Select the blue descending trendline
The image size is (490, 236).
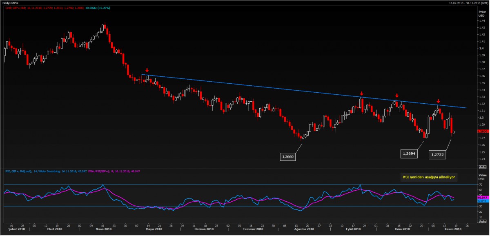pyautogui.click(x=286, y=89)
